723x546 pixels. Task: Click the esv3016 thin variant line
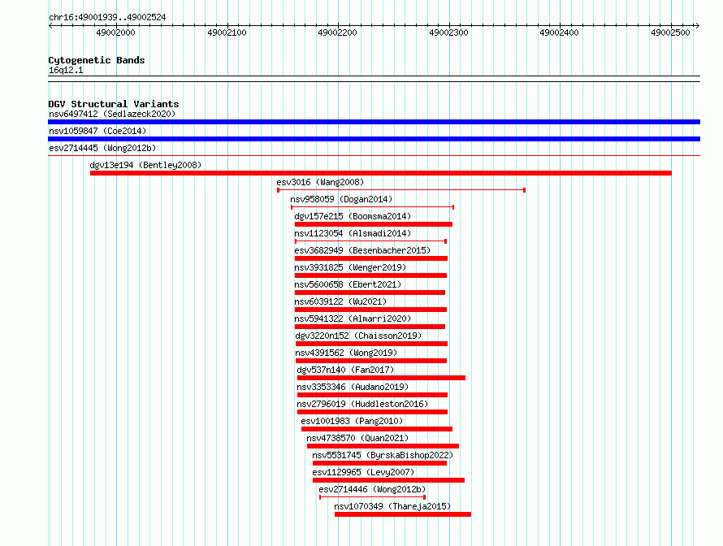point(401,190)
